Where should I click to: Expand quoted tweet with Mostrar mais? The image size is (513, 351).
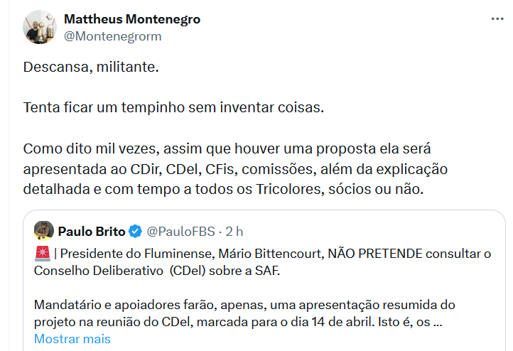coord(72,339)
